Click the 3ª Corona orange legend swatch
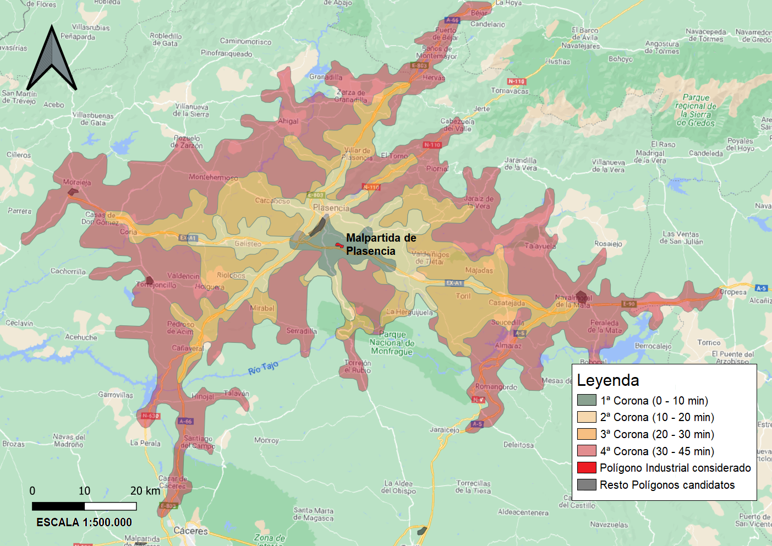 coord(587,434)
